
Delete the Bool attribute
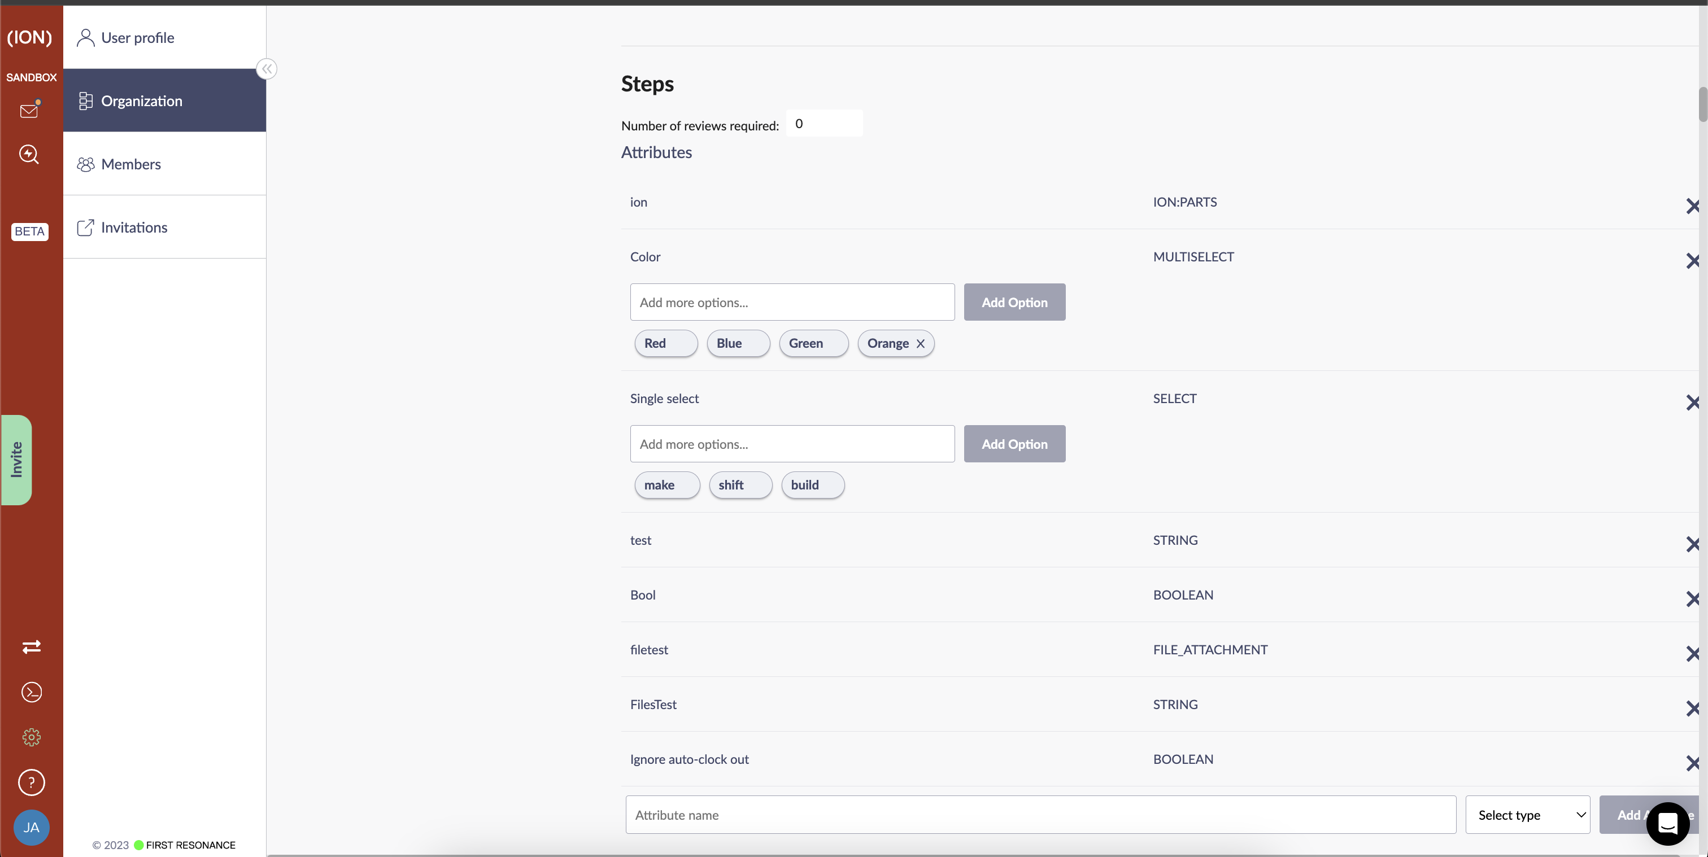tap(1692, 598)
